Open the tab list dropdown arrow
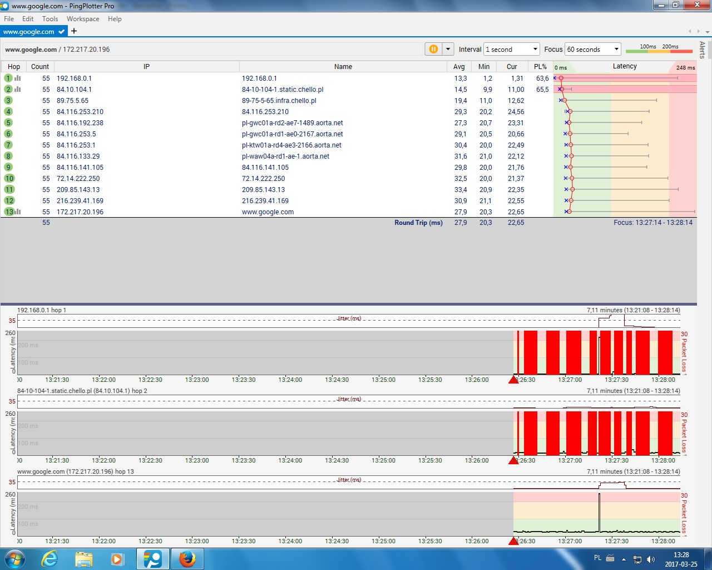Screen dimensions: 712x570 708,32
